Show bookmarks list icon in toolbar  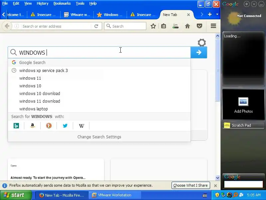(164, 26)
